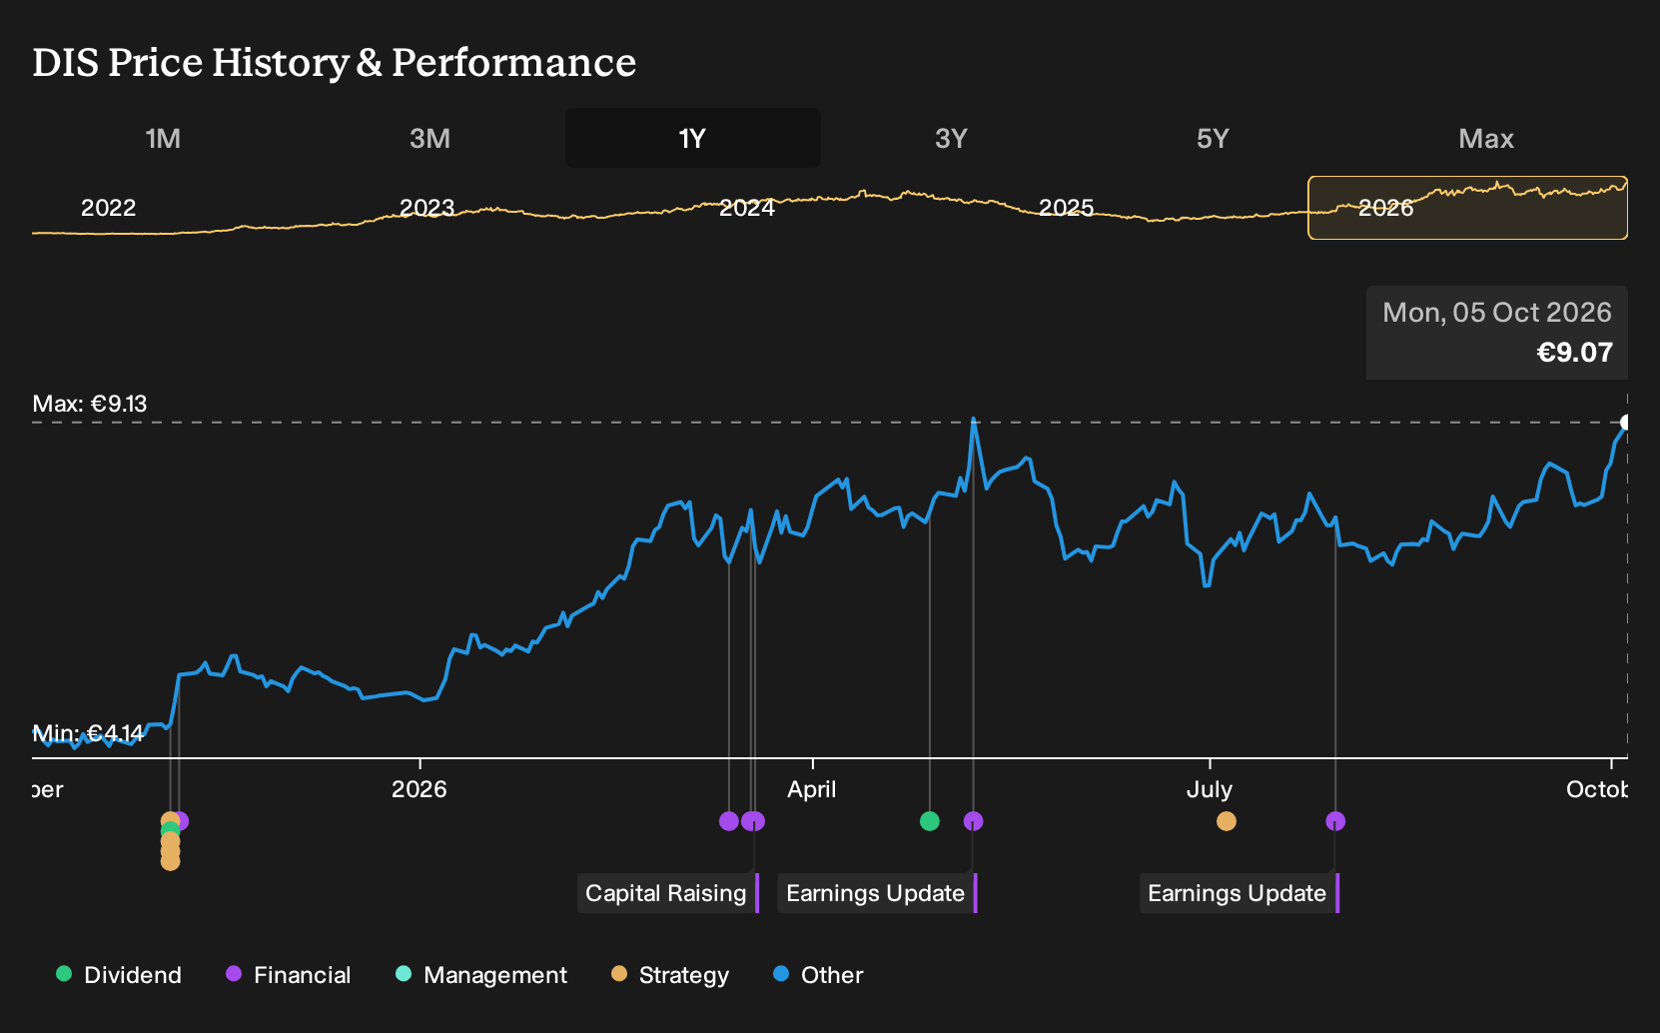Select the green dividend marker between April and July
1660x1033 pixels.
(930, 821)
